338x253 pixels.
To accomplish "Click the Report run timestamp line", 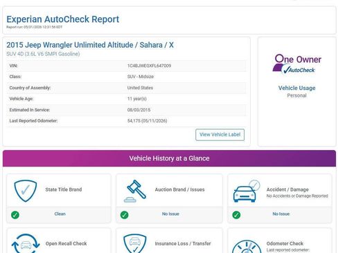I will tap(34, 27).
